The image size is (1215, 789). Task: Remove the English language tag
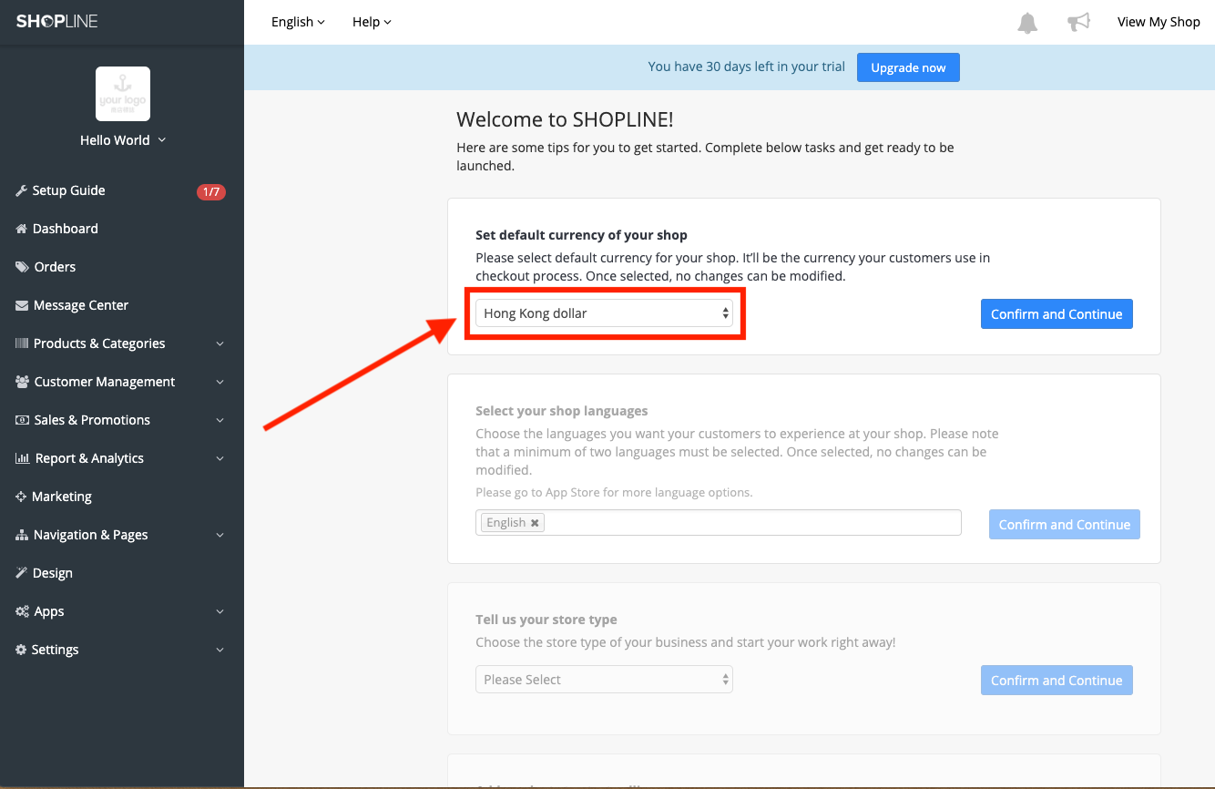[x=535, y=523]
